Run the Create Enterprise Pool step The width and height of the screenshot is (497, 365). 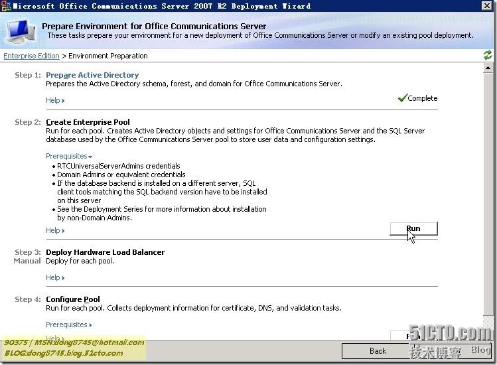pos(413,229)
